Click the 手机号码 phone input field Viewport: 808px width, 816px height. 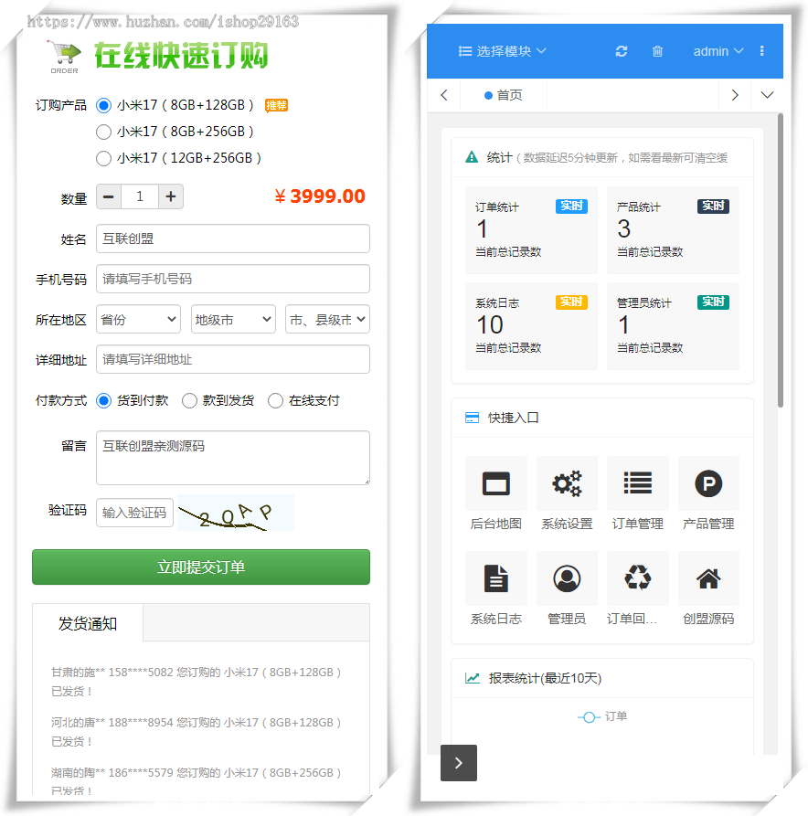pyautogui.click(x=233, y=279)
